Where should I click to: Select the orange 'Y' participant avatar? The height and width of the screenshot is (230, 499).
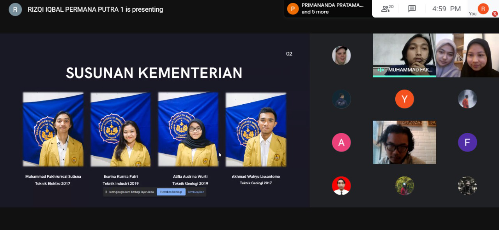pyautogui.click(x=404, y=99)
